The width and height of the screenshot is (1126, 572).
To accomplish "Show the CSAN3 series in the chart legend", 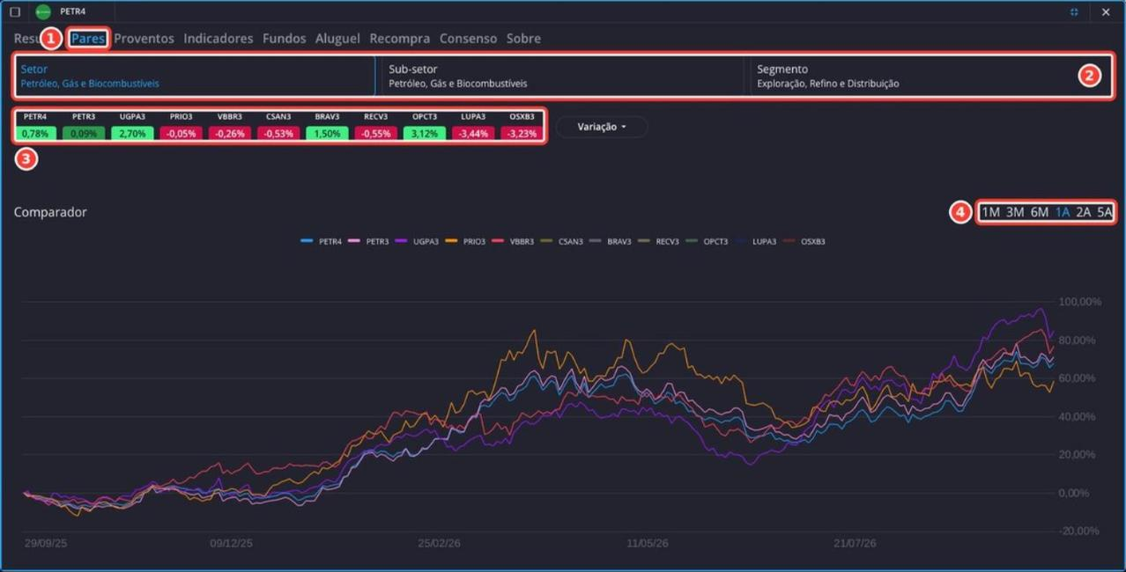I will pyautogui.click(x=562, y=241).
